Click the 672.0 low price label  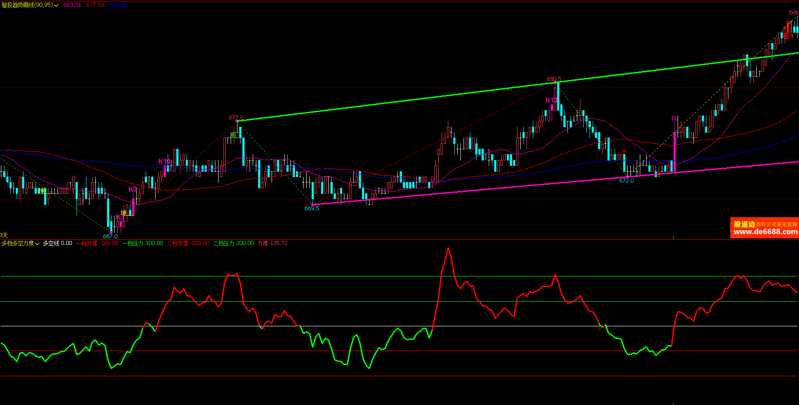click(626, 181)
